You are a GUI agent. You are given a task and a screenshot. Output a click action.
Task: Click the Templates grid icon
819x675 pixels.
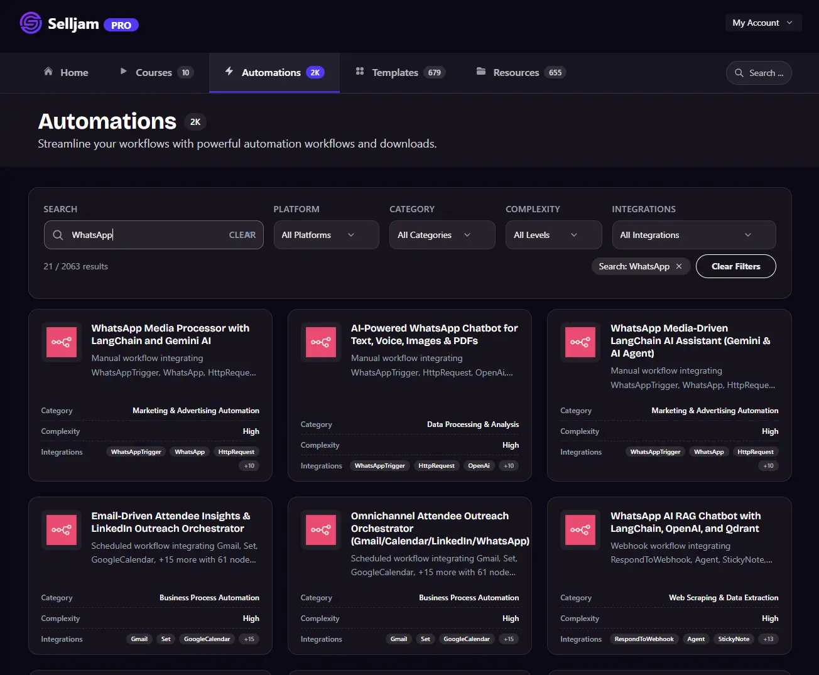(360, 72)
